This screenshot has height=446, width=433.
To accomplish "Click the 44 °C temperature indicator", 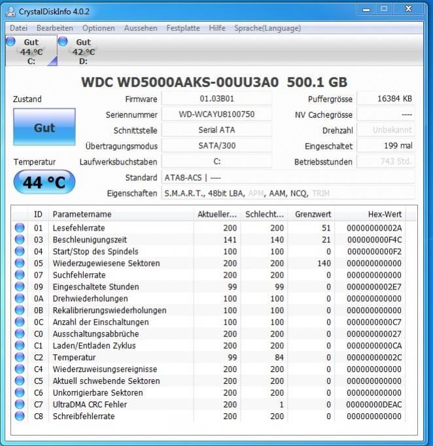I will pos(44,182).
